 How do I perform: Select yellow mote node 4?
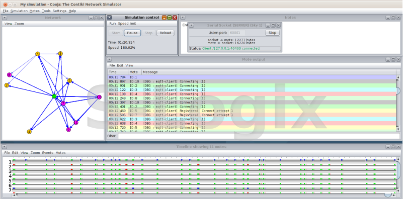click(29, 132)
